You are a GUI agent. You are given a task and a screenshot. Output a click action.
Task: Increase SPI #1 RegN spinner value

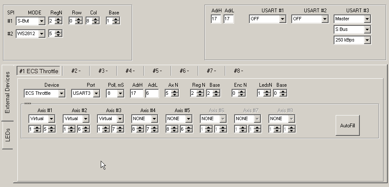58,19
